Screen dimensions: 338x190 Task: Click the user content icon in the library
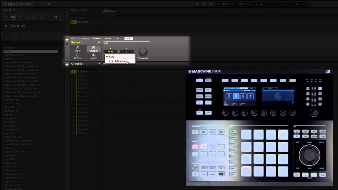coord(60,17)
